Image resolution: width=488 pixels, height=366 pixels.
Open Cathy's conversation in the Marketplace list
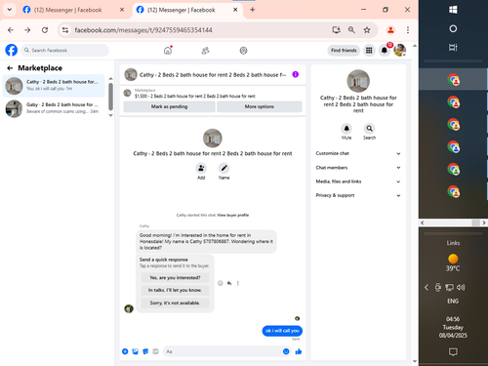click(x=54, y=86)
